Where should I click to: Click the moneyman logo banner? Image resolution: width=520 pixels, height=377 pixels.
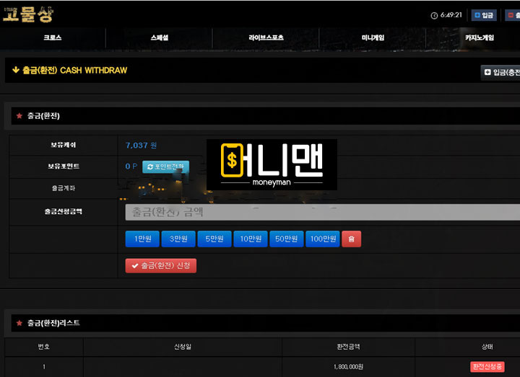tap(272, 164)
